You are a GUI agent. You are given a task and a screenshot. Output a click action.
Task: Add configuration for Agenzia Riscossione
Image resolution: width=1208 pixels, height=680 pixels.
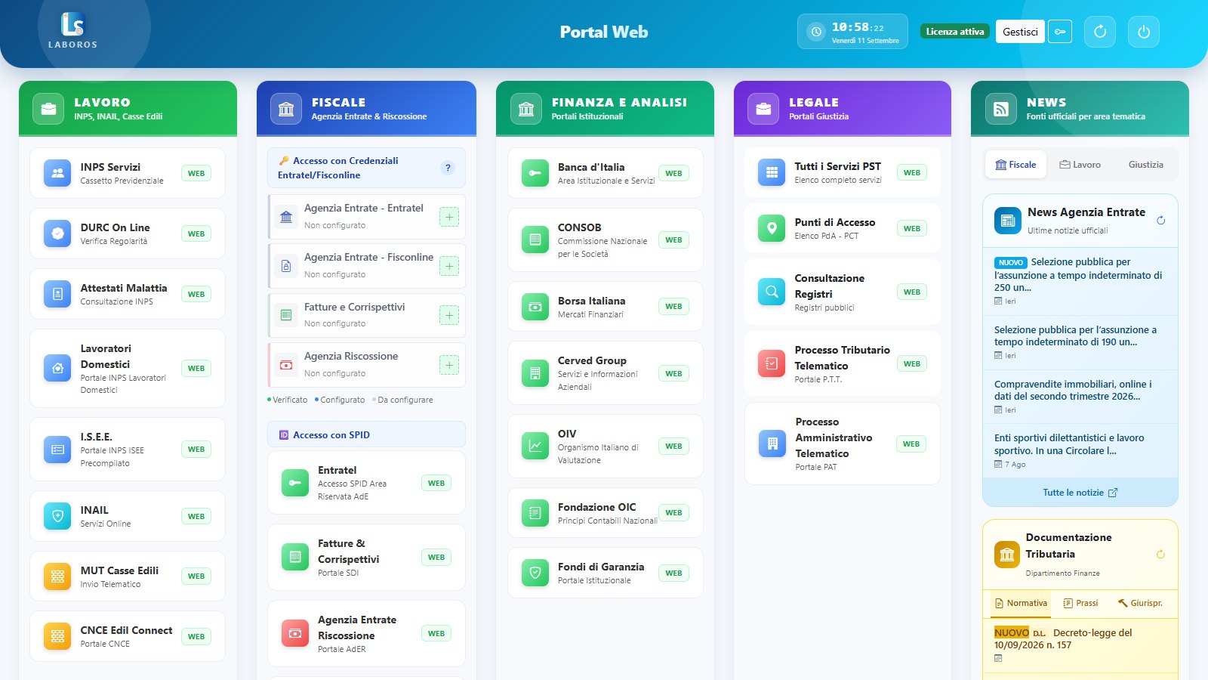coord(449,365)
